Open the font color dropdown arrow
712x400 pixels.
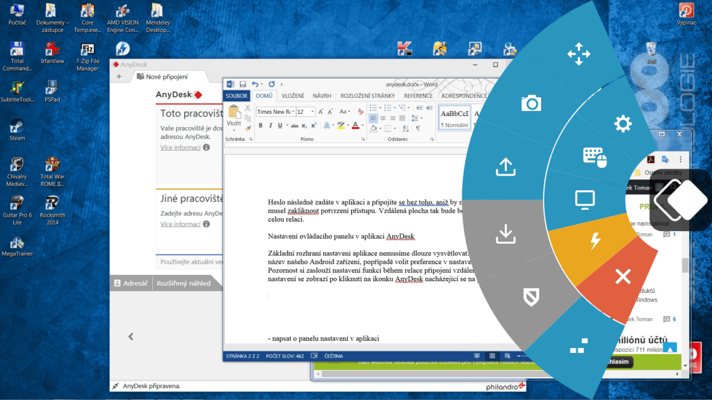pos(363,125)
